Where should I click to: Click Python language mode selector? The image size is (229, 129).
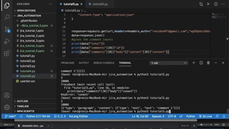click(x=191, y=116)
